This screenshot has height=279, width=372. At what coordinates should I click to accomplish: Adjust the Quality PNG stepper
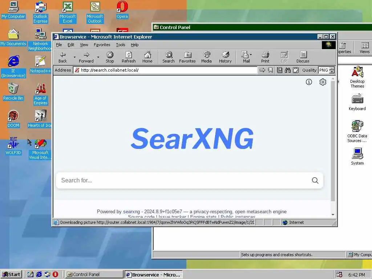(x=332, y=70)
